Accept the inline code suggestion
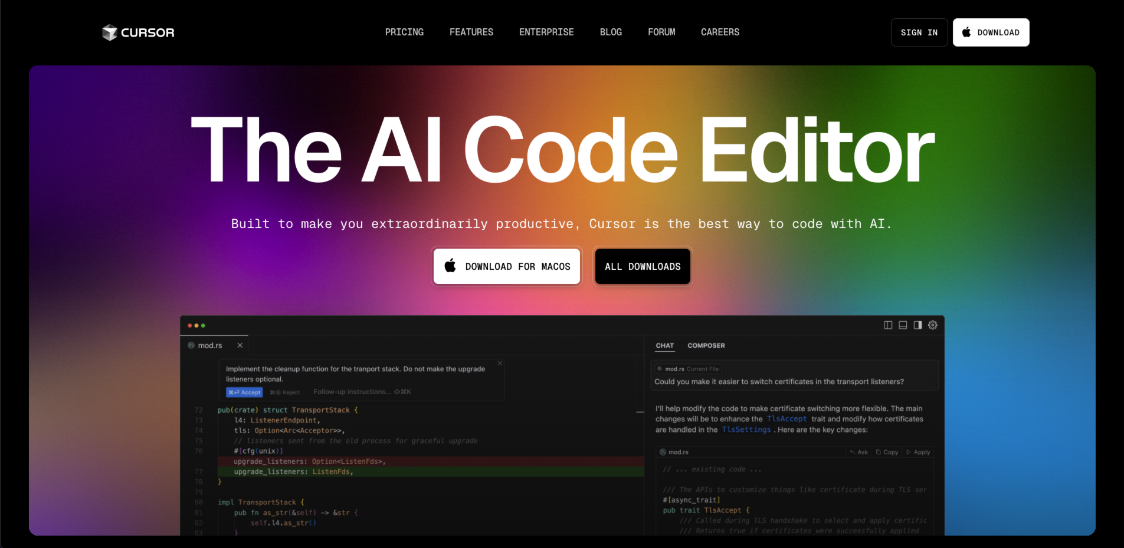The image size is (1124, 548). (244, 392)
